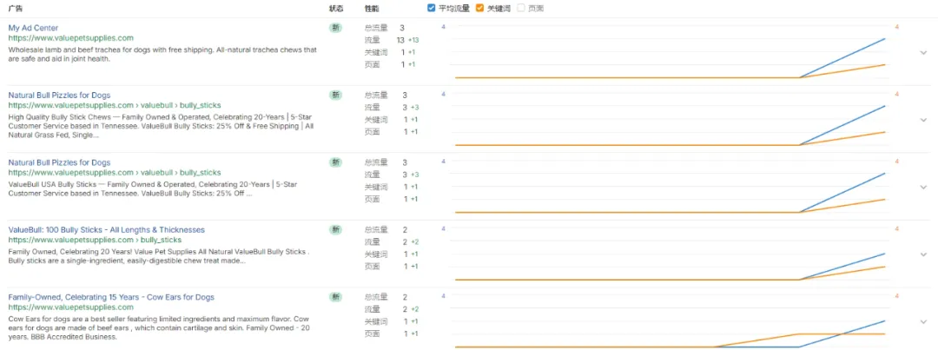The image size is (938, 350).
Task: Expand Cow Ears for Dogs ad row
Action: tap(923, 321)
